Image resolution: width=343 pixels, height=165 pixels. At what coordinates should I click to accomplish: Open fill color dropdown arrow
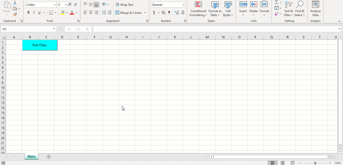67,13
